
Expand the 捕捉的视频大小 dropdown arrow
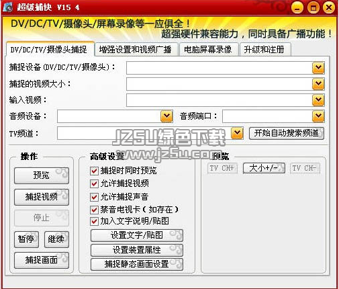[318, 84]
